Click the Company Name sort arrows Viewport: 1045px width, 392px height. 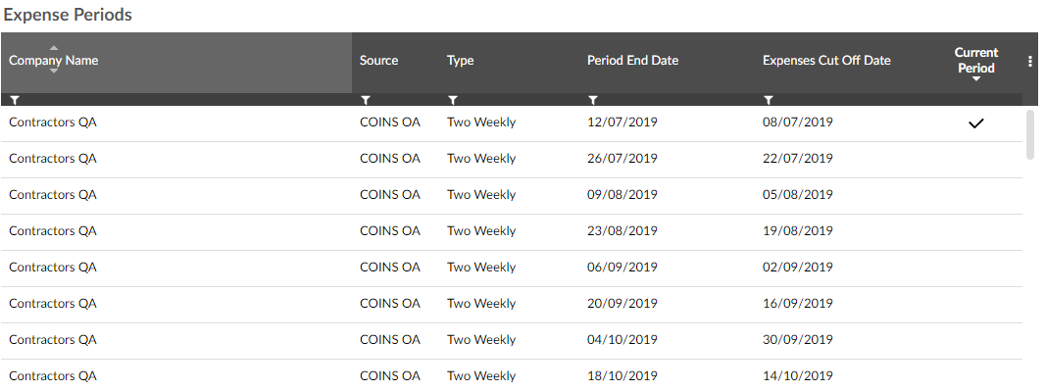coord(54,60)
